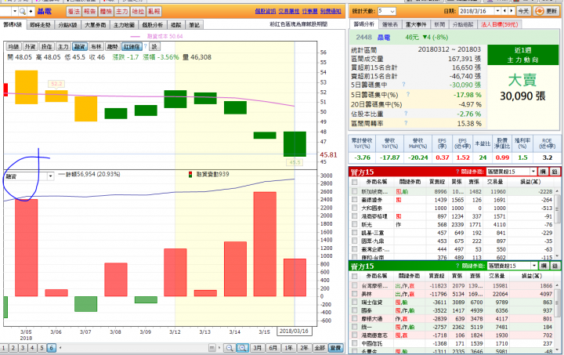Toggle the 布林 indicator button
The width and height of the screenshot is (564, 355).
[96, 47]
